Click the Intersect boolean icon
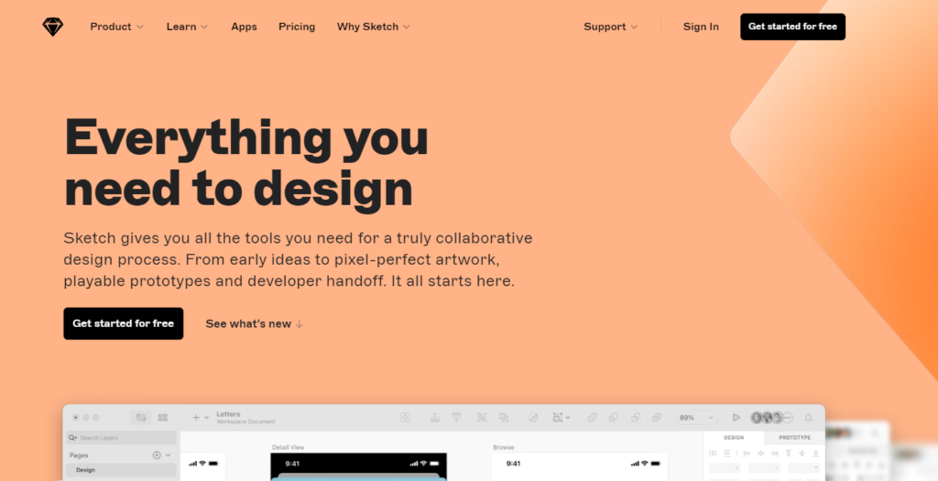This screenshot has width=938, height=481. pyautogui.click(x=636, y=418)
